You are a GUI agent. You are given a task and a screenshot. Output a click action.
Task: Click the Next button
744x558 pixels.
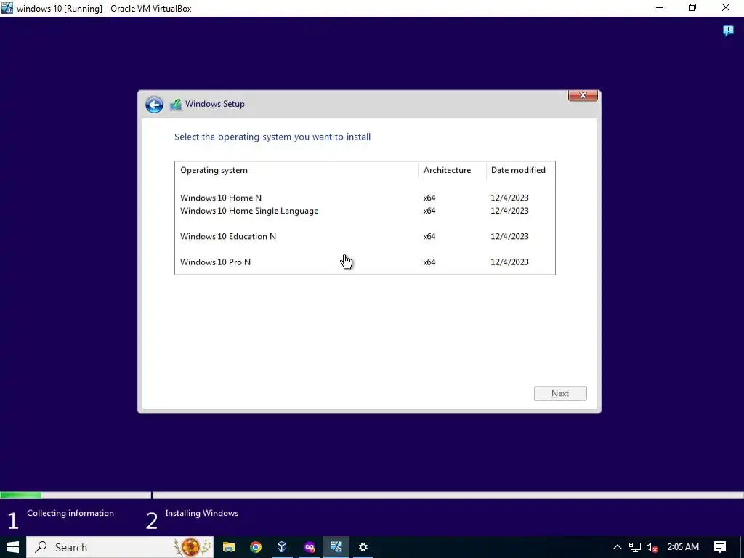tap(560, 393)
